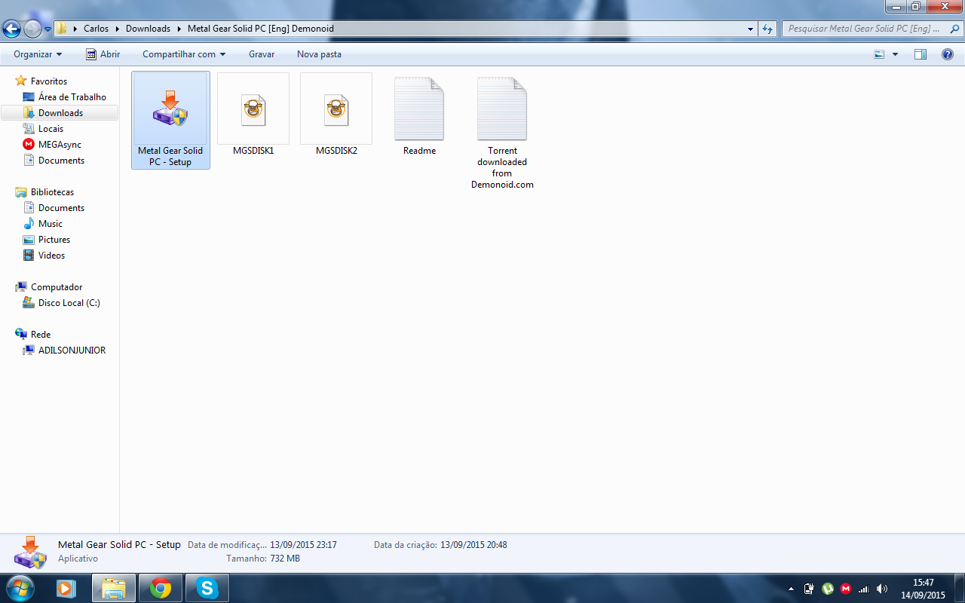Open Locais in the navigation pane
The width and height of the screenshot is (965, 603).
[51, 128]
